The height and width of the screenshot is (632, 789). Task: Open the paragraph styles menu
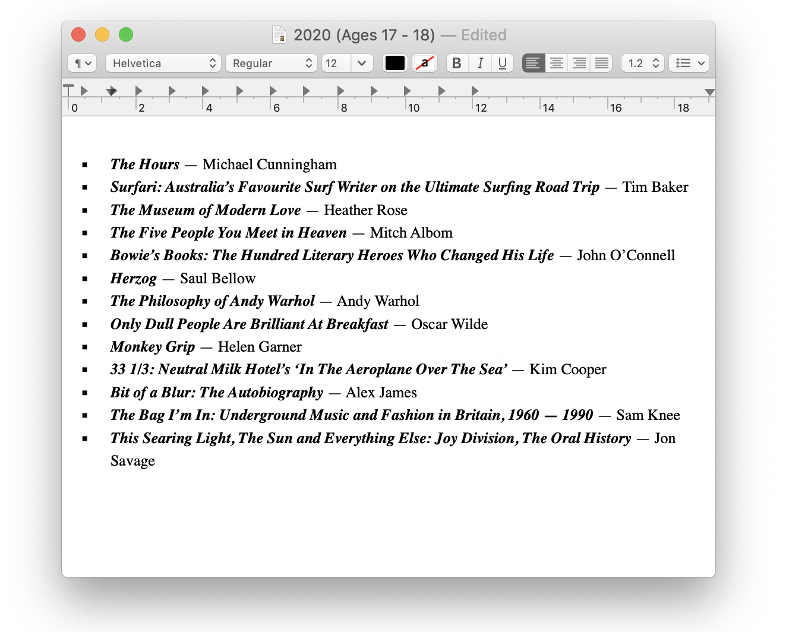coord(82,63)
